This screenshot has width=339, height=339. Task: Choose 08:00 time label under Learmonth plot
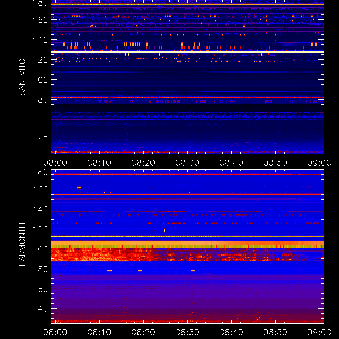[x=55, y=332]
